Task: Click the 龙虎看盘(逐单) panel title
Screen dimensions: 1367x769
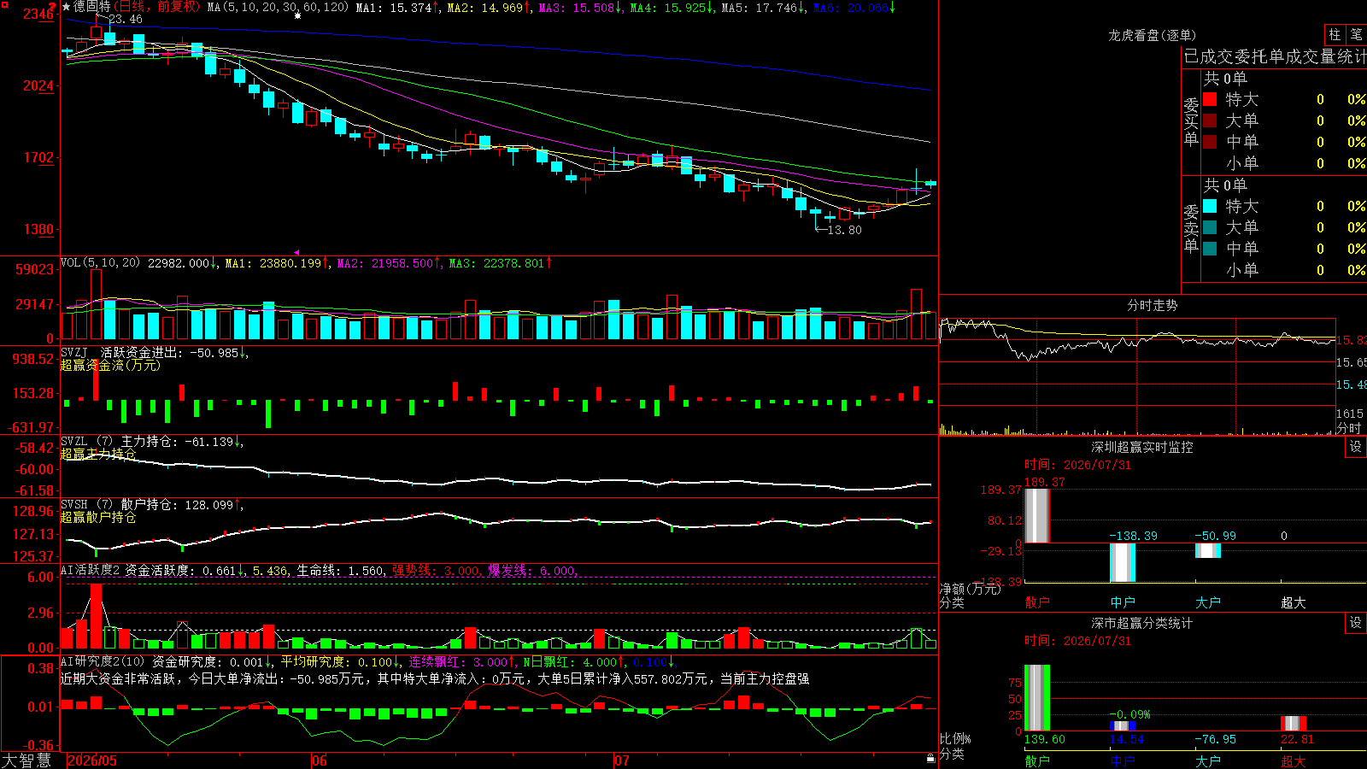Action: pyautogui.click(x=1153, y=35)
